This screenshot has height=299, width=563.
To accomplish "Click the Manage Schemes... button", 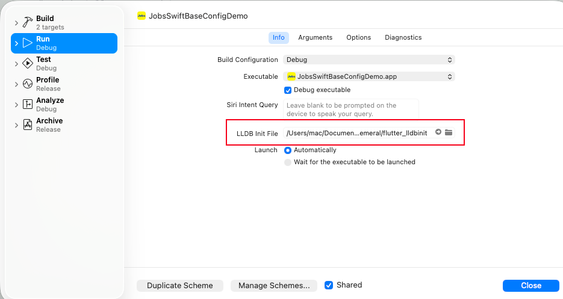I will point(274,285).
